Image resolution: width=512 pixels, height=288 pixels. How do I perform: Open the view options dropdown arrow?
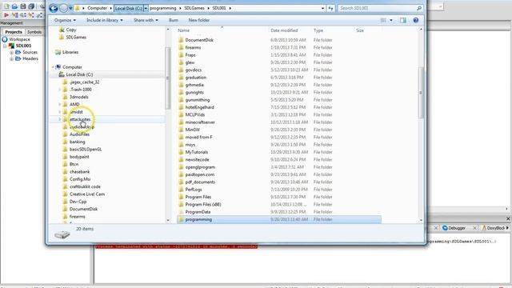point(391,20)
